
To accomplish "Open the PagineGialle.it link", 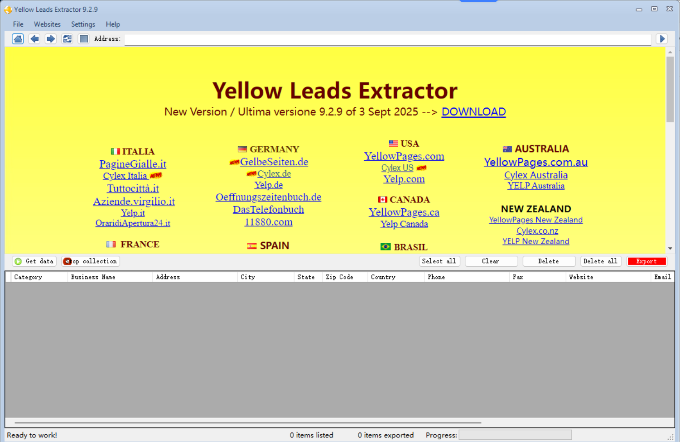I will 133,164.
